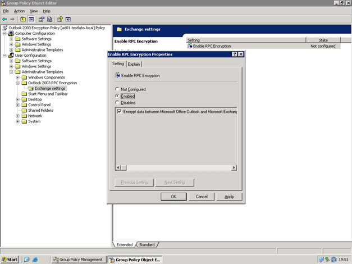Toggle the Show/Hide Console Tree icon
This screenshot has width=352, height=264.
click(31, 19)
